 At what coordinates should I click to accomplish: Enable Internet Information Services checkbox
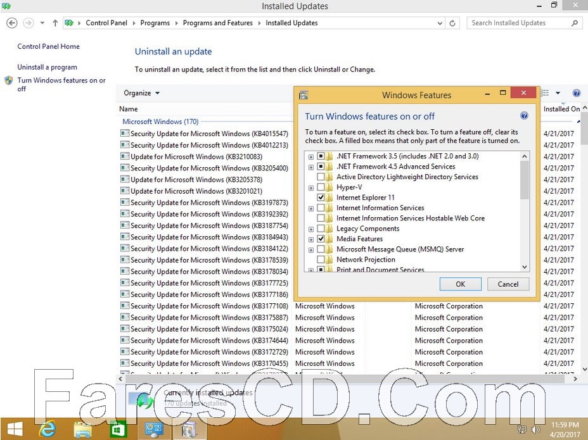[321, 208]
